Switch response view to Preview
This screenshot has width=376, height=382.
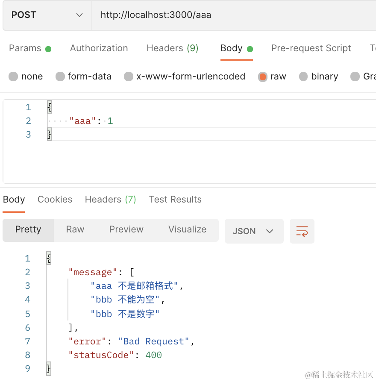[x=126, y=230]
